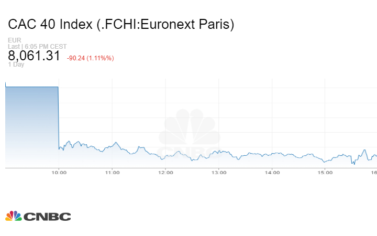Click the CNBC wordmark text beside the peacock
377x236 pixels.
tap(47, 217)
